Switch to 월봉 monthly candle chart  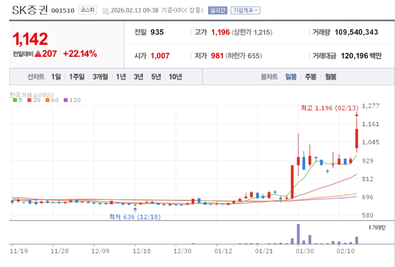pyautogui.click(x=330, y=77)
